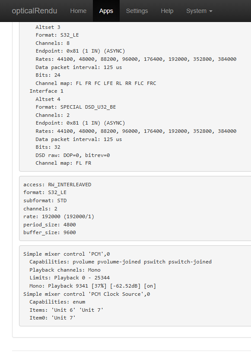
Task: Click the "Items: 'Unit 6' 'Unit 7'" line
Action: 66,310
